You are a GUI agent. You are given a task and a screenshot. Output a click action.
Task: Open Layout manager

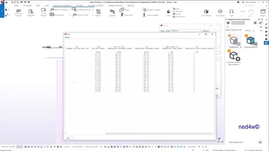point(150,15)
